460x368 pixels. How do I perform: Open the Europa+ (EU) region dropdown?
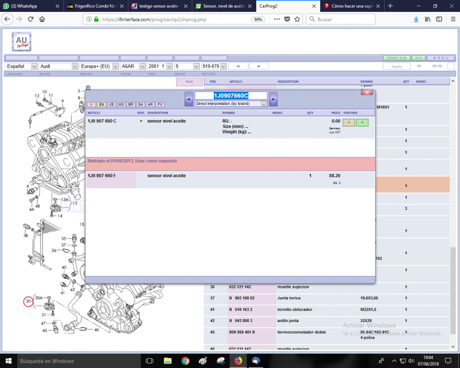pos(99,66)
